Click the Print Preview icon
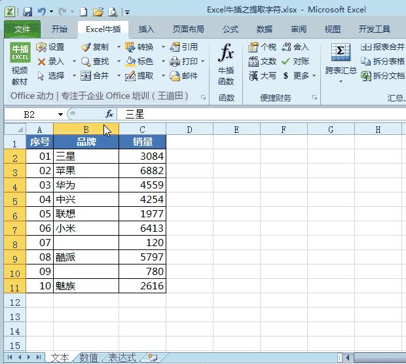 coord(113,12)
